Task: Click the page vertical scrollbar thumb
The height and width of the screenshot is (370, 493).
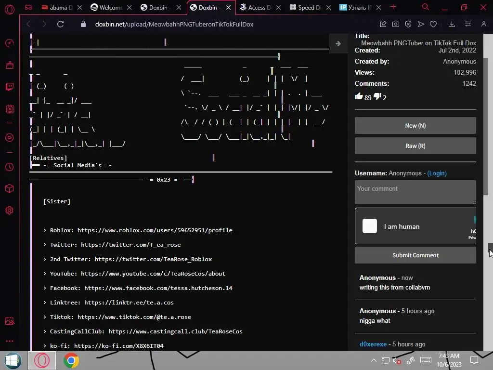Action: coord(485,127)
